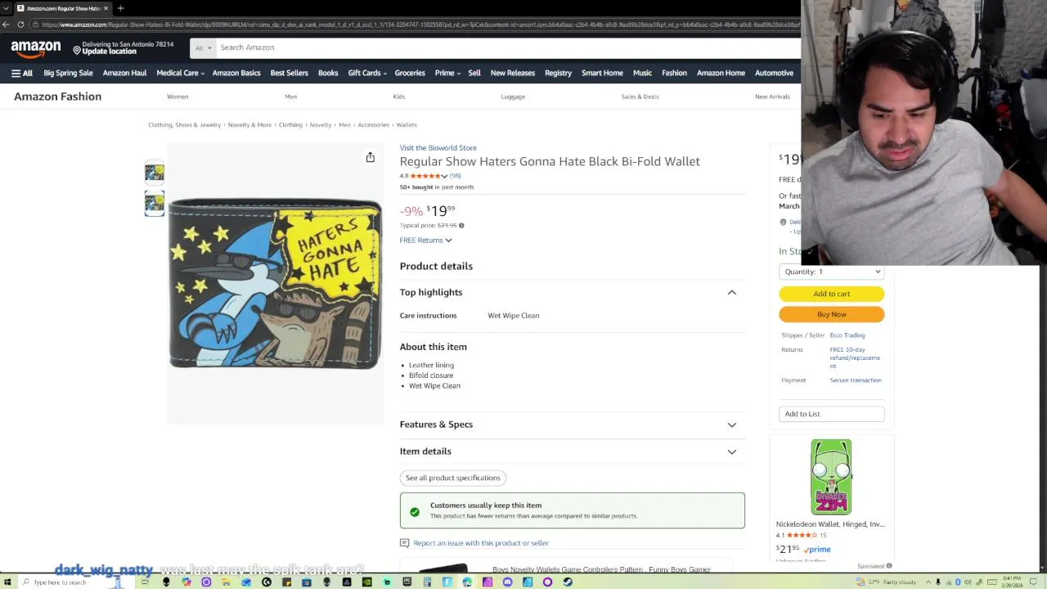
Task: Open Best Sellers nav item
Action: [x=290, y=73]
